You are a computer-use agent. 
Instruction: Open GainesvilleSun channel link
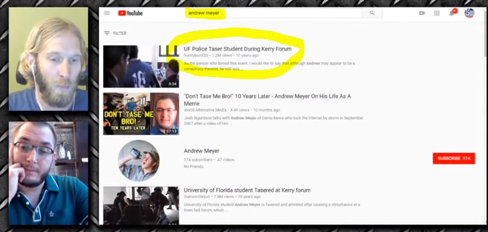[x=197, y=196]
